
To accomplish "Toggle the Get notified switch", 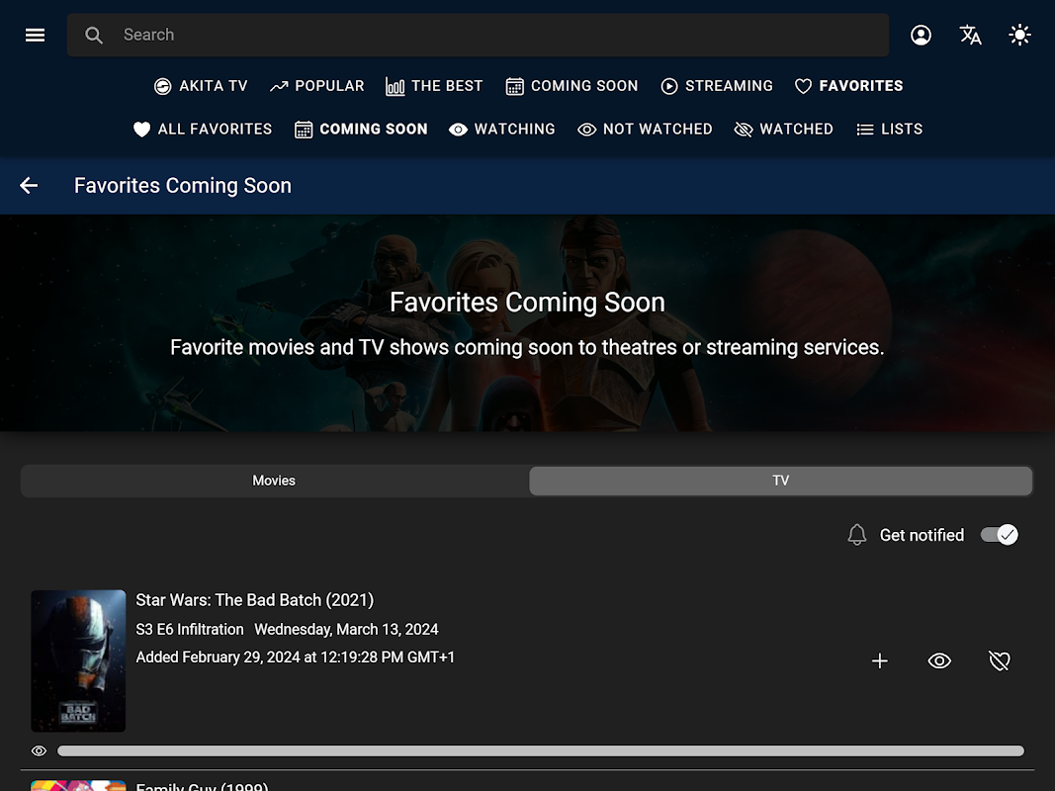I will coord(1000,535).
